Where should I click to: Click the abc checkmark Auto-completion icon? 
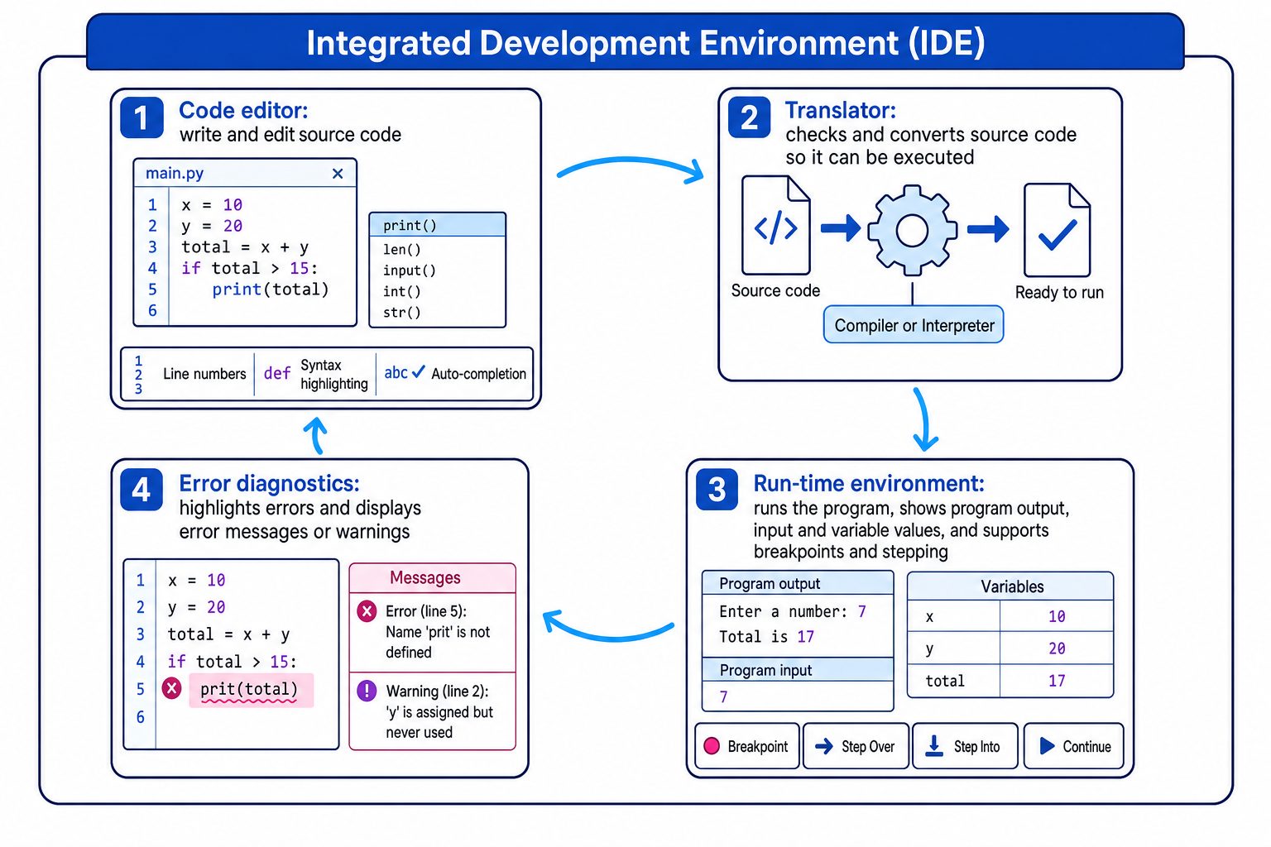click(x=405, y=373)
